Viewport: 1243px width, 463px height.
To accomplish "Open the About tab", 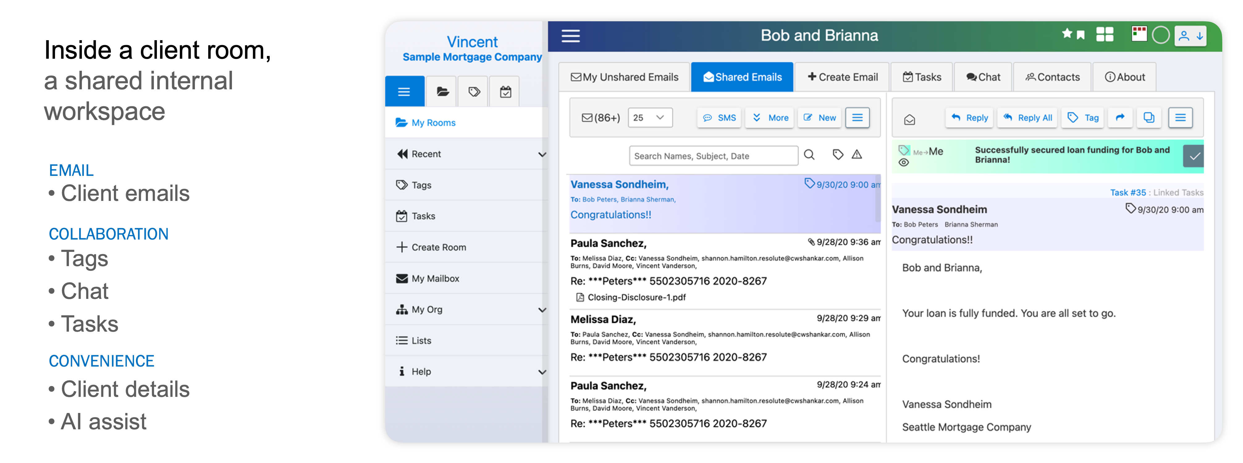I will (1124, 77).
